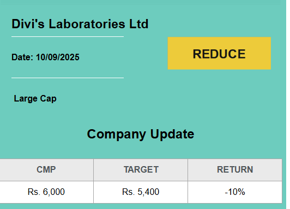Viewport: 290px width, 209px height.
Task: Click the white line below the date
Action: click(68, 78)
